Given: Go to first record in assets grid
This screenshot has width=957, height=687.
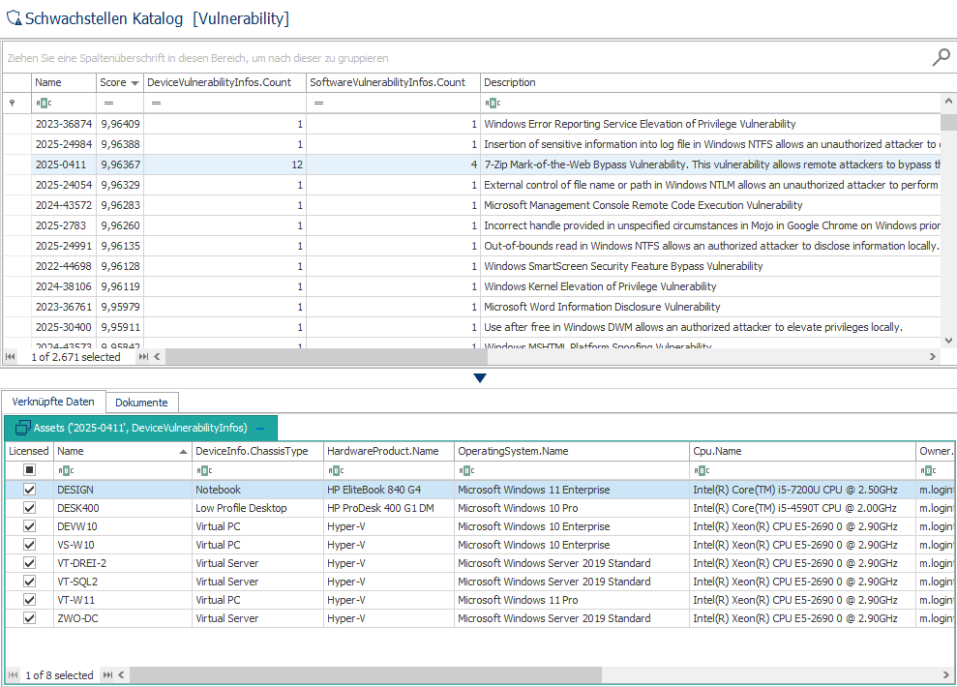Looking at the screenshot, I should [x=12, y=675].
